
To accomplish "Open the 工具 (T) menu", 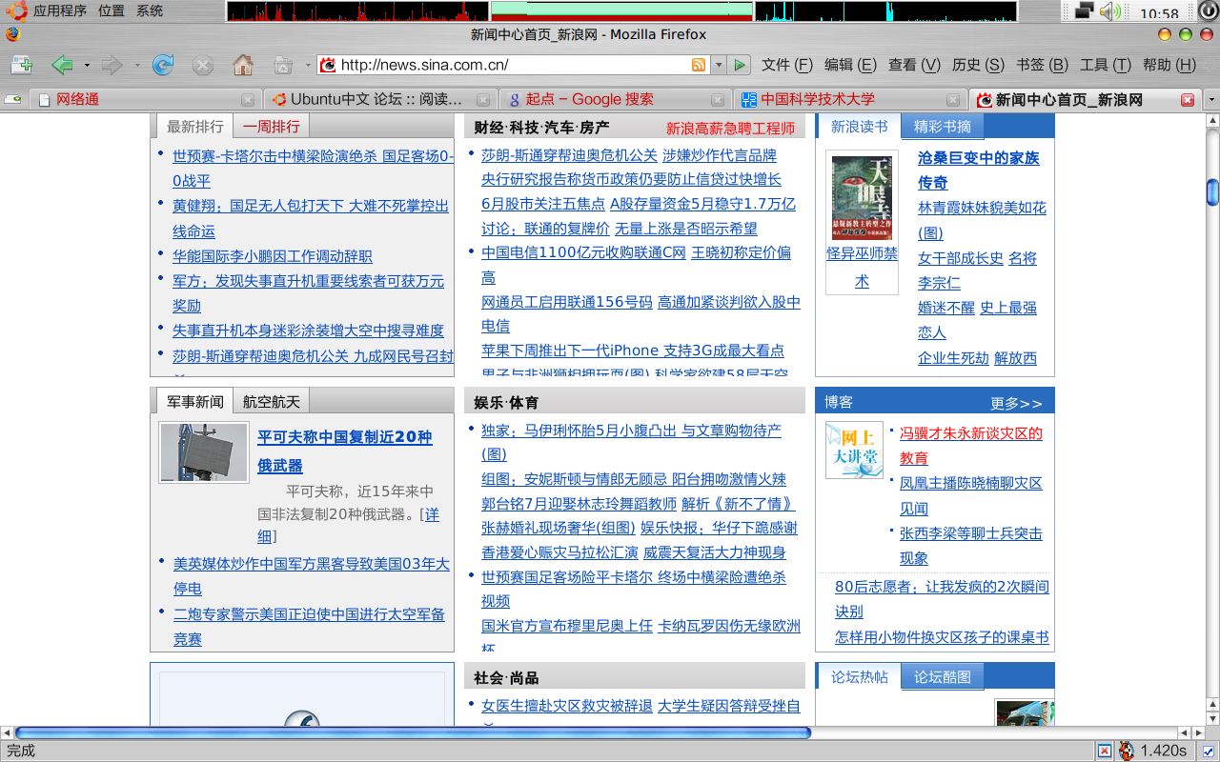I will pyautogui.click(x=1106, y=65).
